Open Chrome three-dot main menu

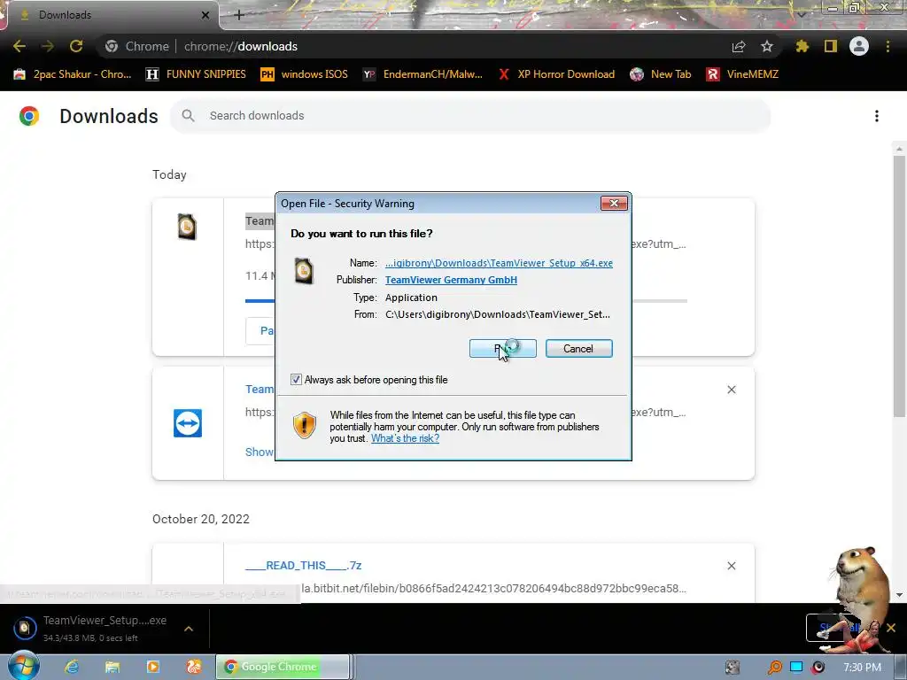point(888,46)
